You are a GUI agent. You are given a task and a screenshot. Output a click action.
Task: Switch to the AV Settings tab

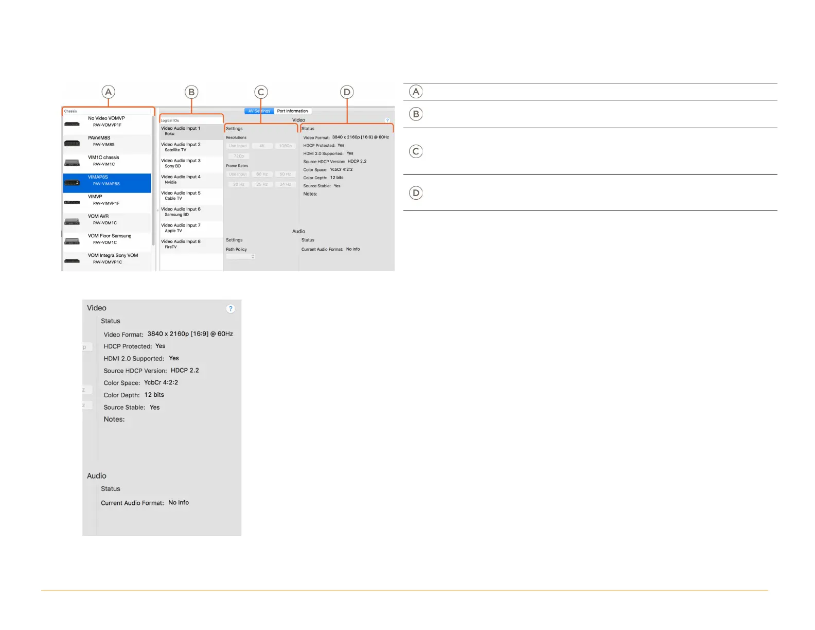(x=259, y=111)
